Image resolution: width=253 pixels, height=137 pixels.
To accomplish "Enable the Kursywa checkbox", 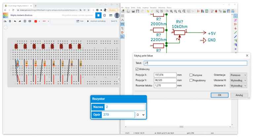I will (x=191, y=75).
